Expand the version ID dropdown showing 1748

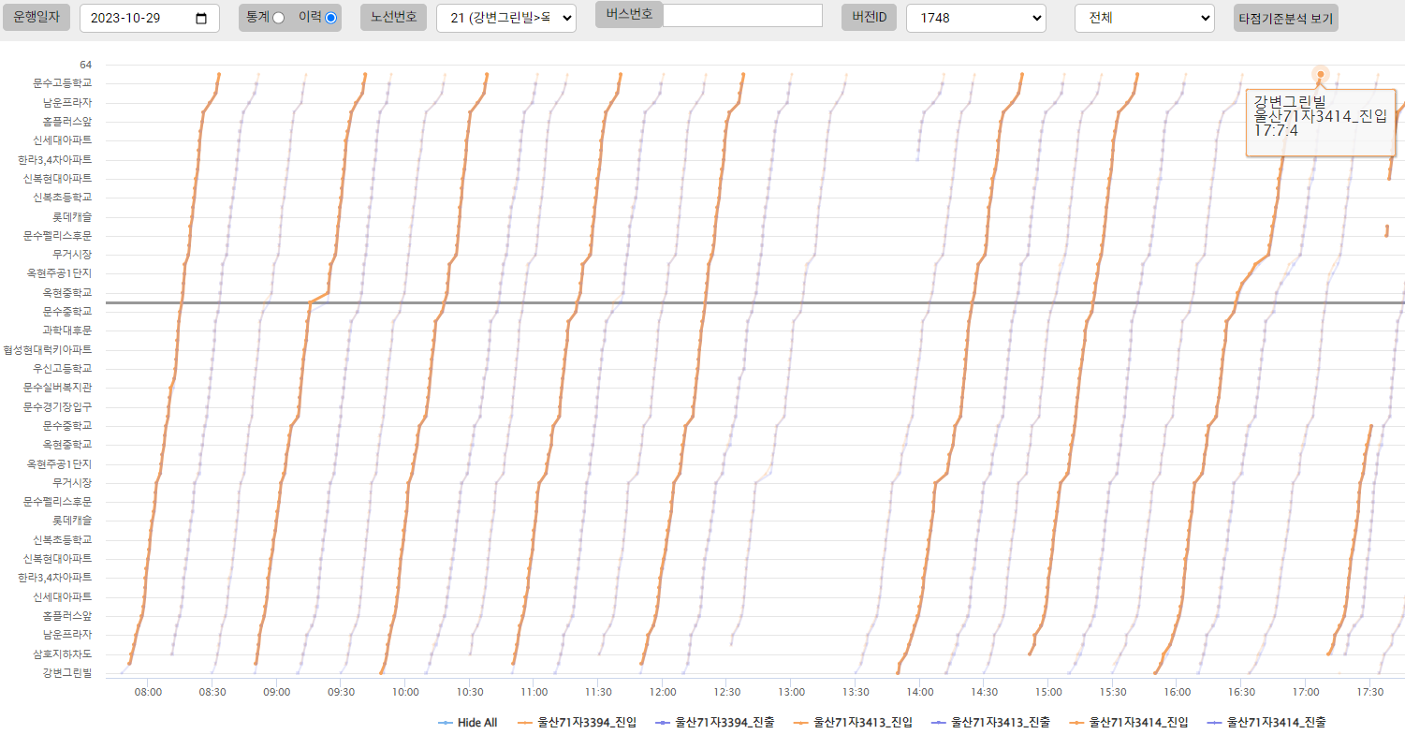tap(975, 18)
